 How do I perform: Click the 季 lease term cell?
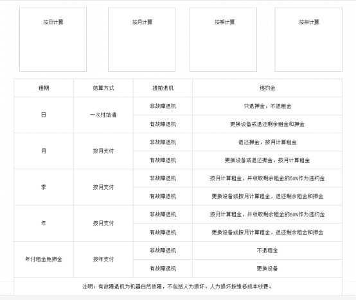[x=44, y=187]
